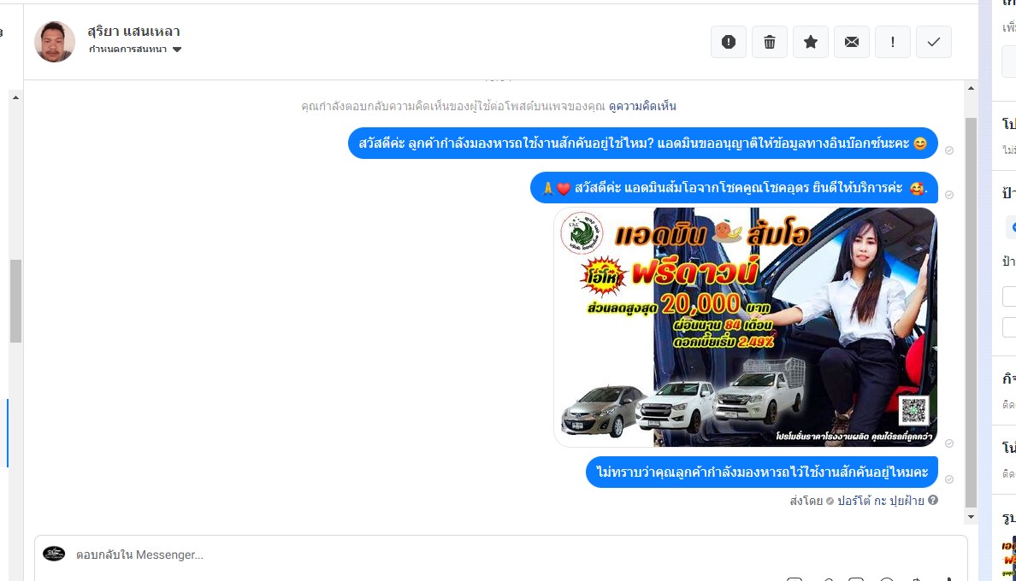Screen dimensions: 1016x581
Task: Open the ดูความคิดเห็น link
Action: [x=642, y=106]
